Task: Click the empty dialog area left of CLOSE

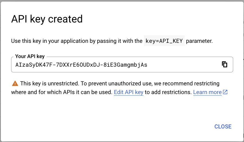Action: coord(109,127)
